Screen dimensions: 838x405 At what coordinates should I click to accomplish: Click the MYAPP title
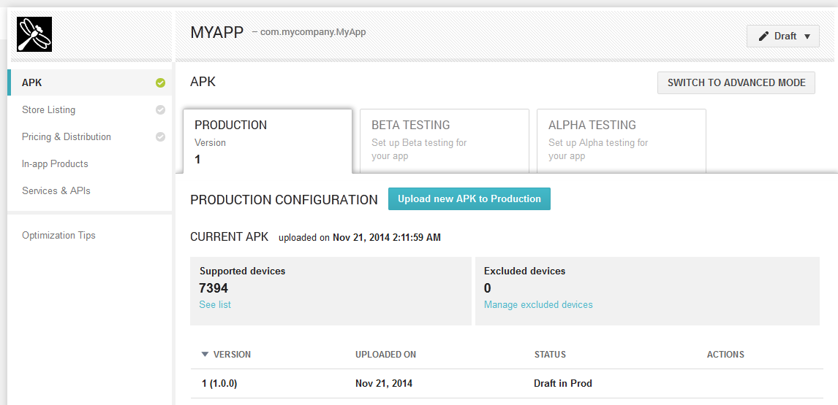tap(217, 33)
